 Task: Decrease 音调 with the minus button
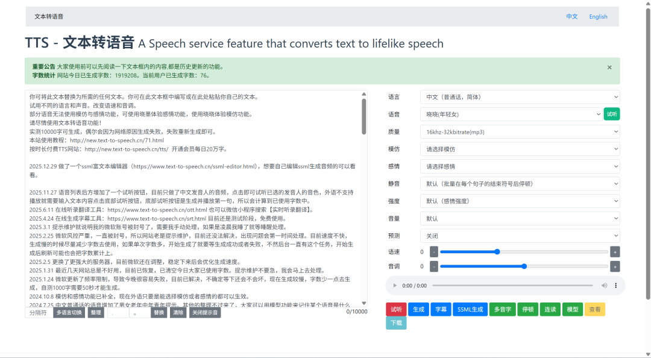point(434,266)
